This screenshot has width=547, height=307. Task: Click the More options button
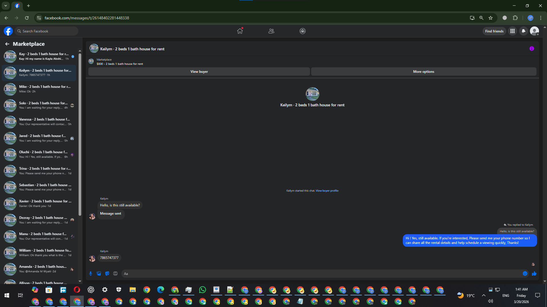click(x=423, y=72)
